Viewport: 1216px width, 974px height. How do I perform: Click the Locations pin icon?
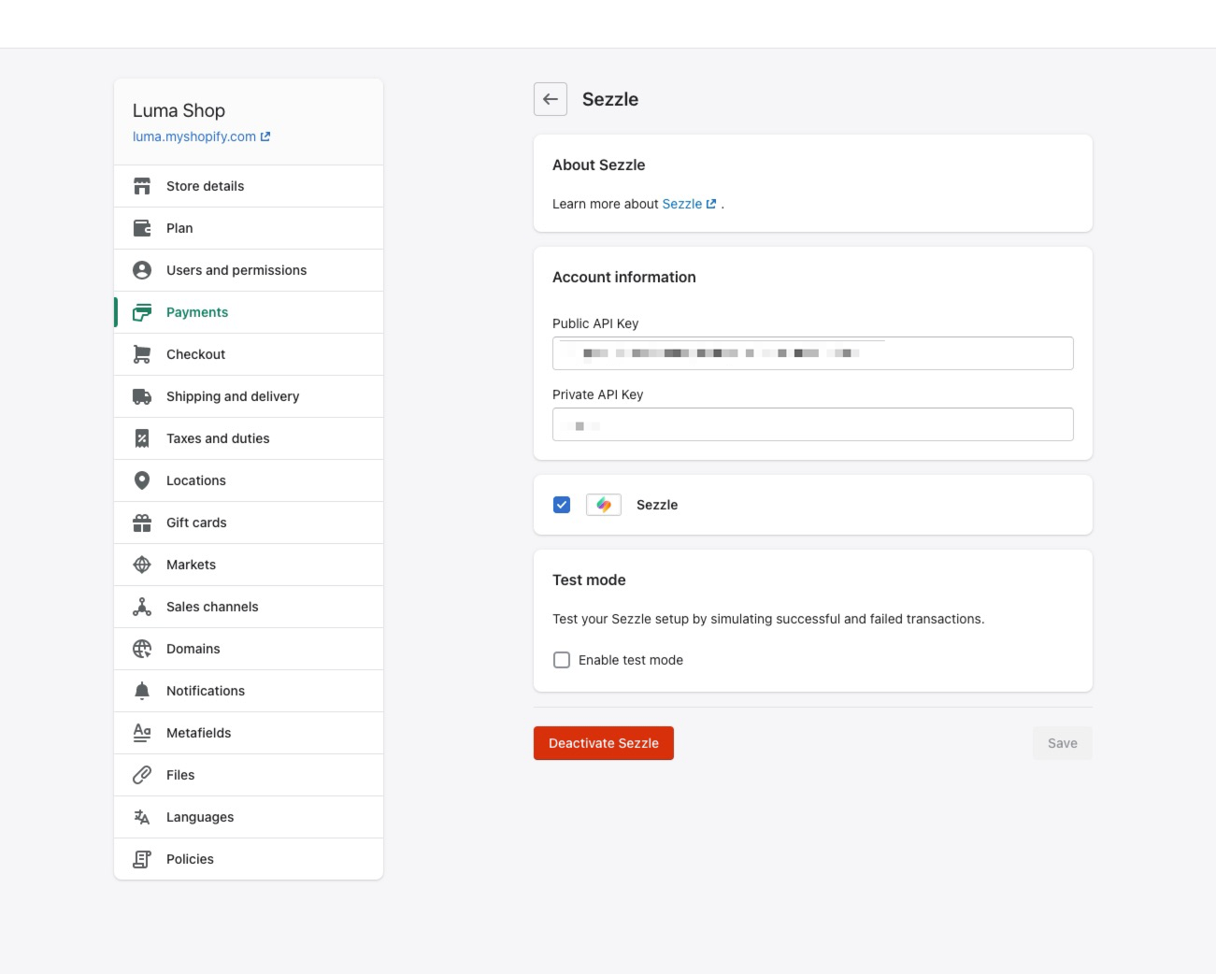tap(142, 480)
